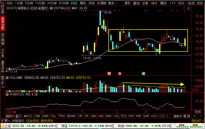Expand the WSTMA(30) indicator dropdown arrow
The height and width of the screenshot is (129, 205).
(x=51, y=8)
